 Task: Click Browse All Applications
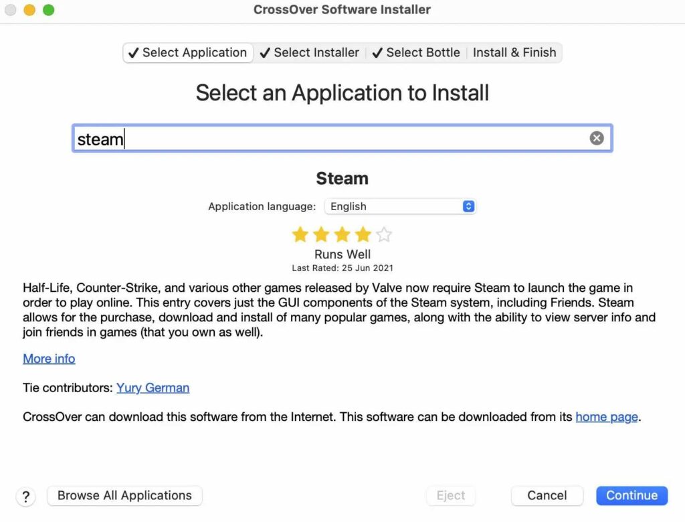pos(124,495)
